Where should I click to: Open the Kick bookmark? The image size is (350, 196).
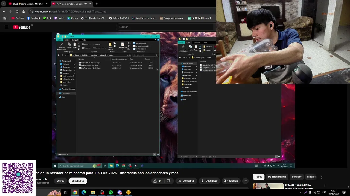47,18
